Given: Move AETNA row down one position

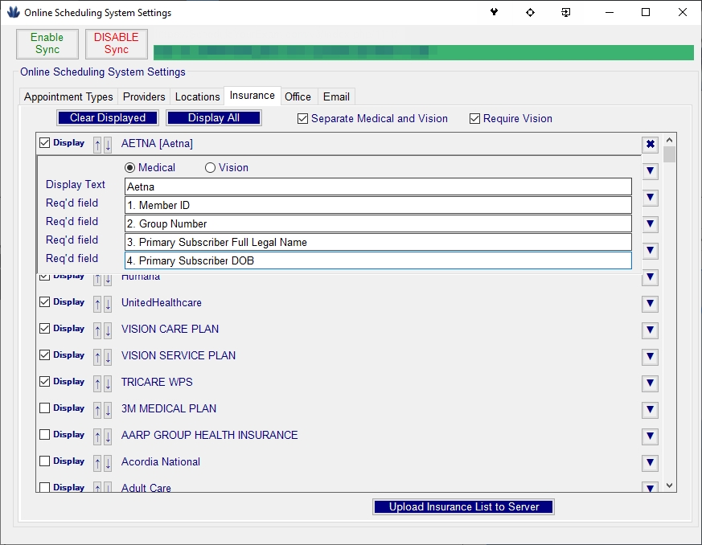Looking at the screenshot, I should (x=108, y=145).
